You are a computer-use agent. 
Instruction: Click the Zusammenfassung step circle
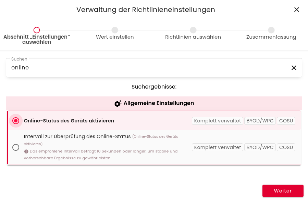coord(271,30)
